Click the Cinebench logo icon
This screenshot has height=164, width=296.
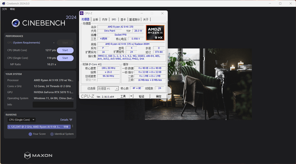[16, 23]
